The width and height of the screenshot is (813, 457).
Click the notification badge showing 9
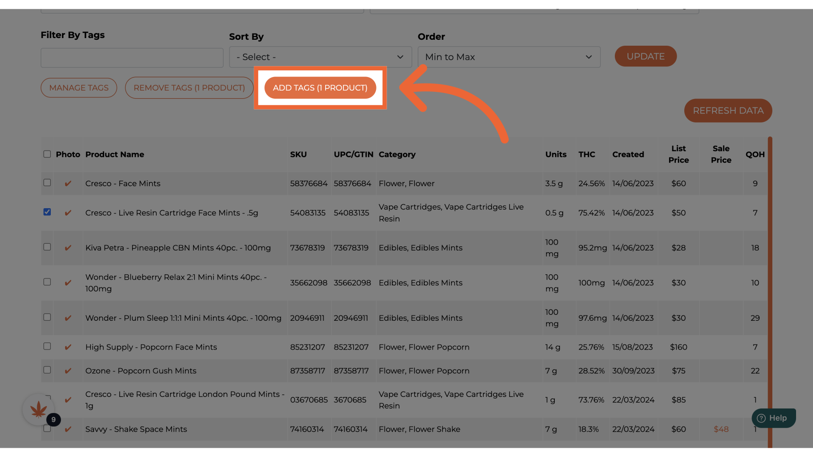[53, 420]
